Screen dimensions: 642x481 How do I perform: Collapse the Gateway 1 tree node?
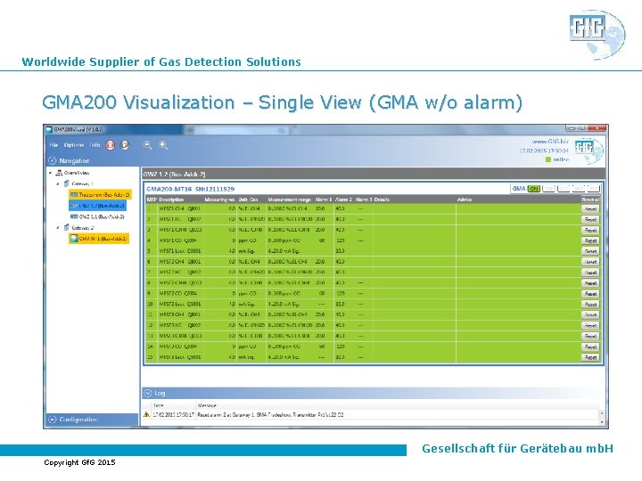click(x=58, y=184)
